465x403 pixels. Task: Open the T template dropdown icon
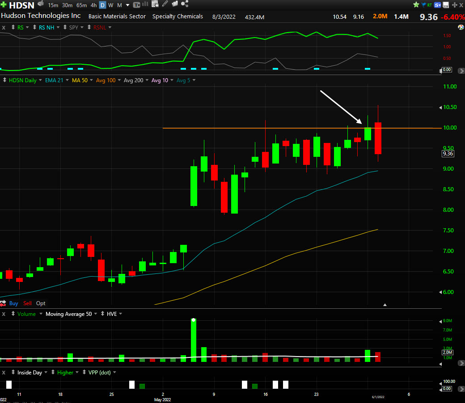coord(136,5)
